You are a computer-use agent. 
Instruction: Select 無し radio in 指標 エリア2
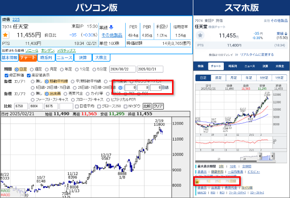pyautogui.click(x=32, y=94)
